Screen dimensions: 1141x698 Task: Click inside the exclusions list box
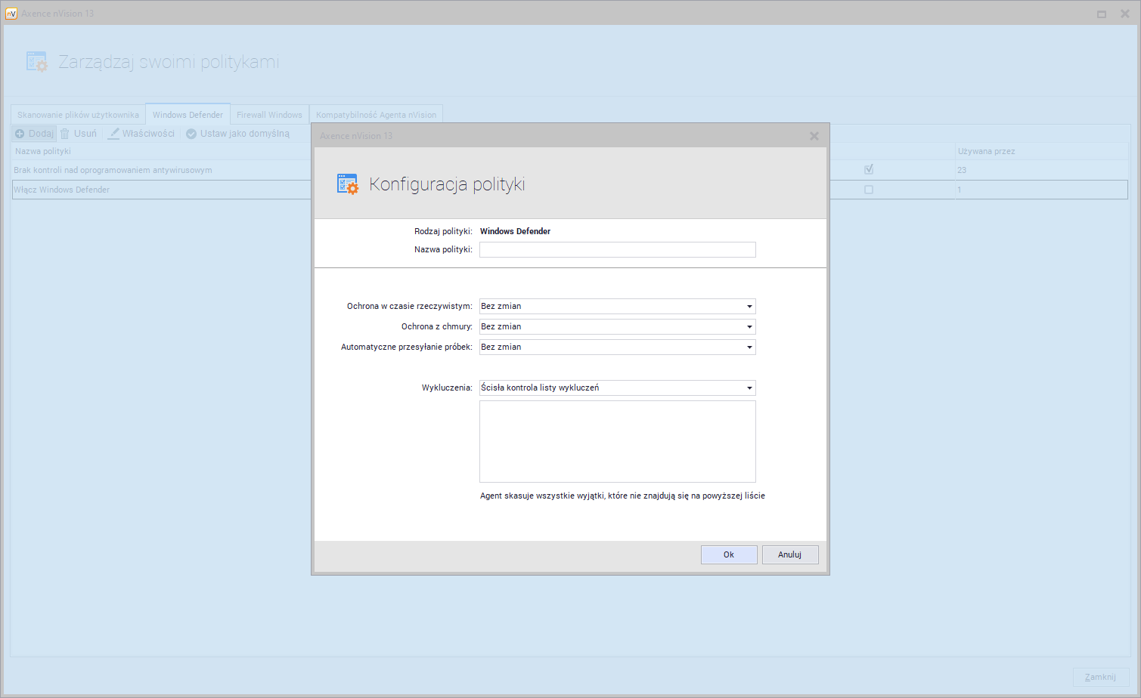pyautogui.click(x=617, y=441)
